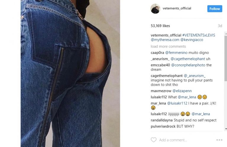Click the denim jeans post photo

click(70, 73)
